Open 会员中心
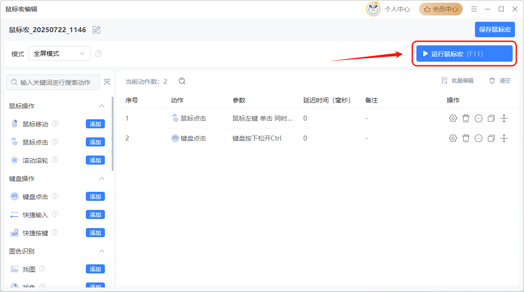This screenshot has width=524, height=292. point(441,9)
